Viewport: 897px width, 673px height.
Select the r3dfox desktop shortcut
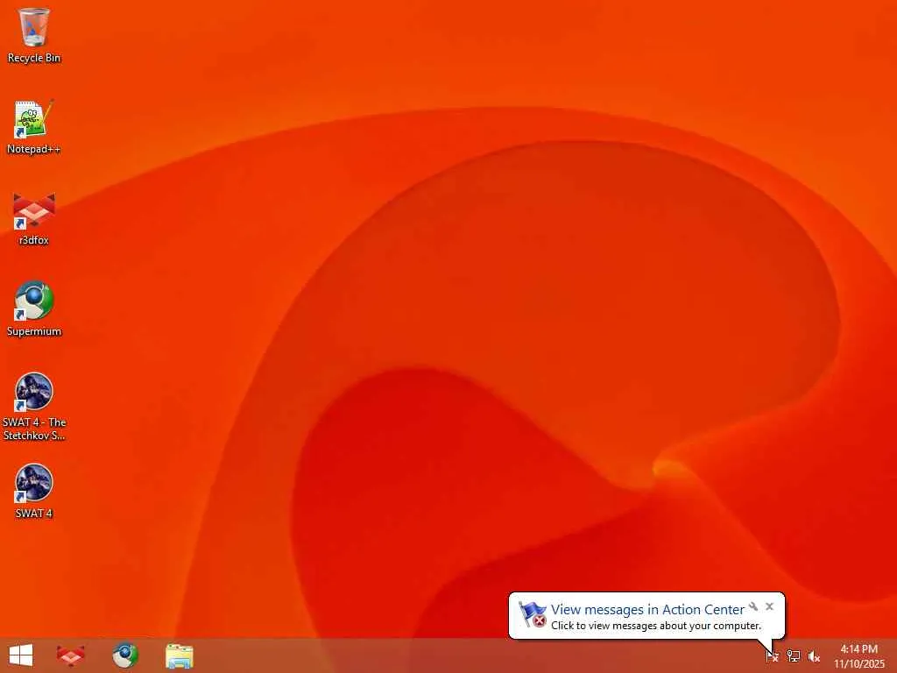(x=34, y=218)
